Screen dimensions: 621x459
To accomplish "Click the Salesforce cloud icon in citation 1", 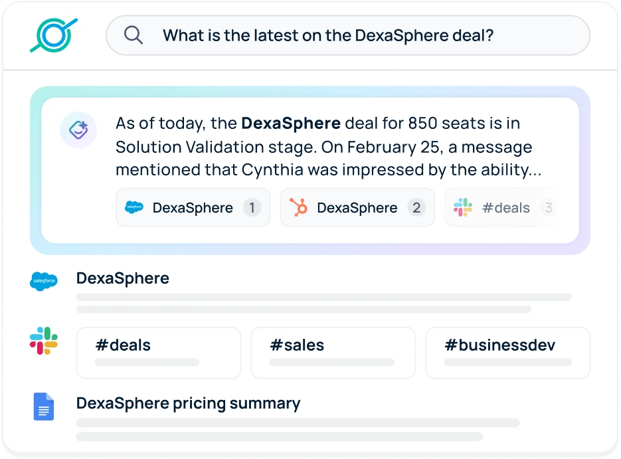I will [135, 207].
